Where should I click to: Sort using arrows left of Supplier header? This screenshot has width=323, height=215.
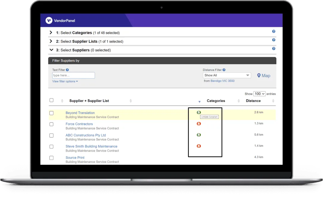tap(62, 101)
